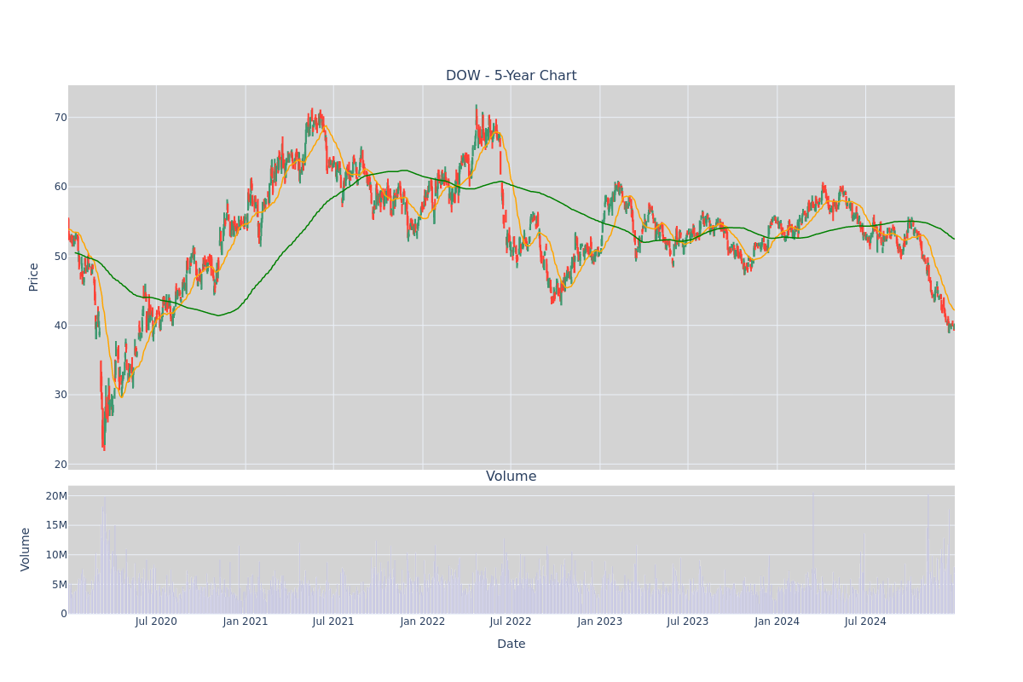Click the 'Jan 2022' date tick label
Viewport: 1023px width, 682px height.
[x=423, y=621]
